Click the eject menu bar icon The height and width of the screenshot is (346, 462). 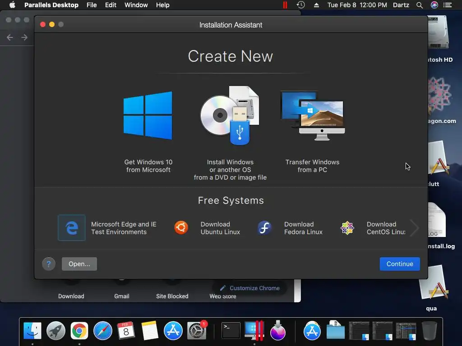(316, 5)
